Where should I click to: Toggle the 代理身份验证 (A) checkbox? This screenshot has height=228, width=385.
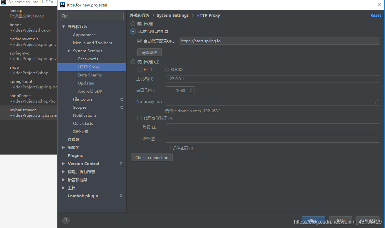(140, 118)
